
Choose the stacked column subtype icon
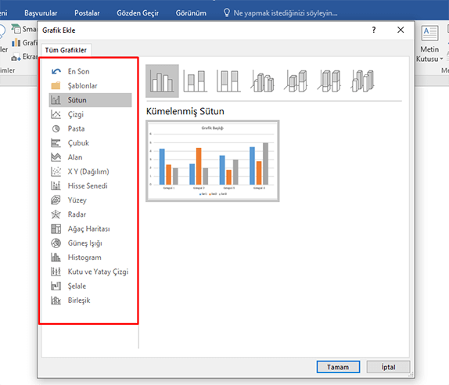pyautogui.click(x=195, y=81)
